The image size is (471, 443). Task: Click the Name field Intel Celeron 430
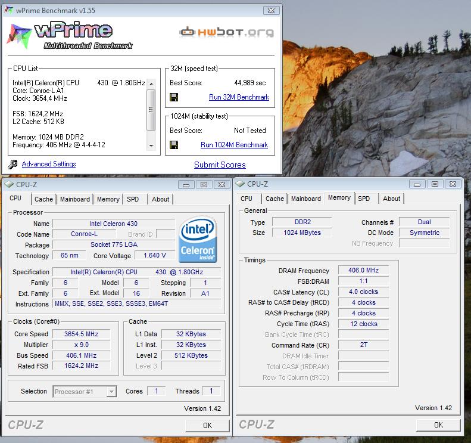click(114, 224)
